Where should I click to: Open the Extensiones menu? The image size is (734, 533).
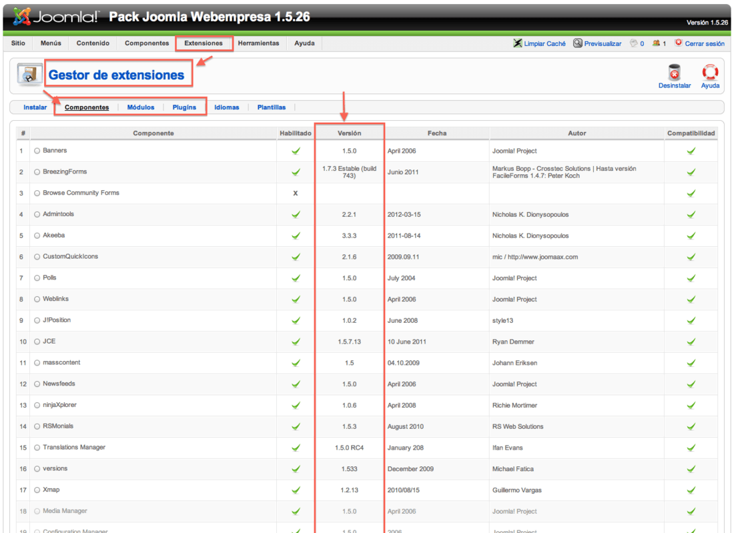click(x=204, y=43)
